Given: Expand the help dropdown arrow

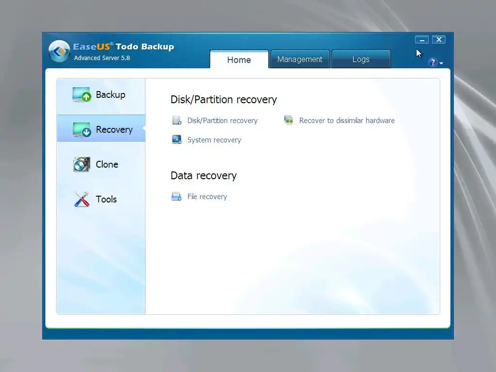Looking at the screenshot, I should [441, 63].
